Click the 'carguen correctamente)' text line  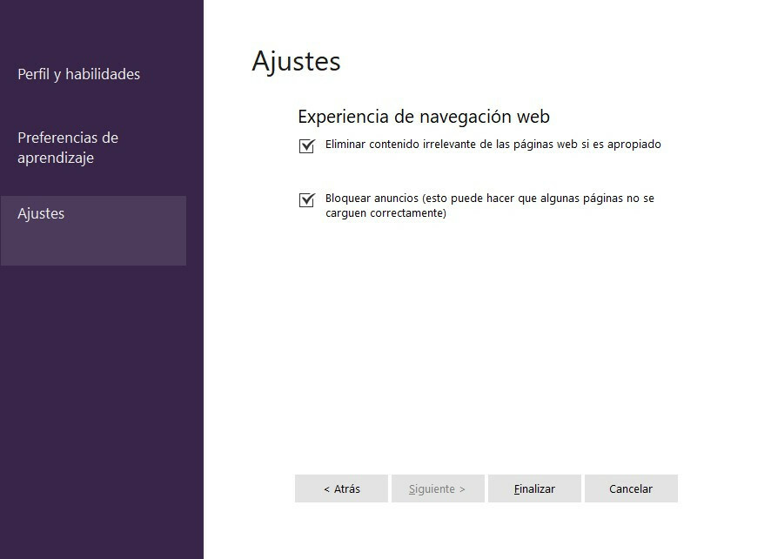[385, 213]
